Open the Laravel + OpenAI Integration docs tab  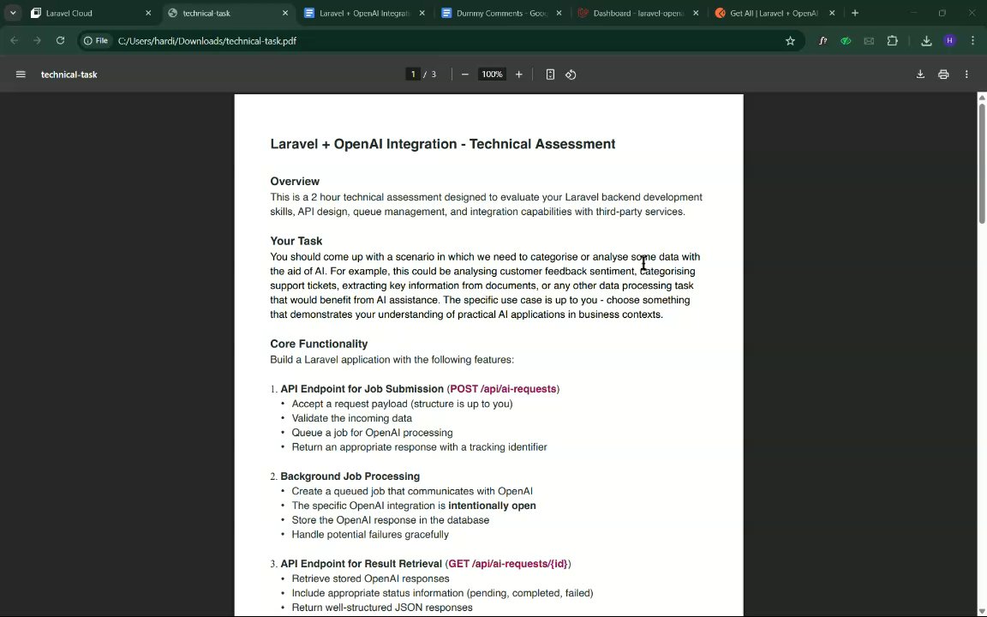[366, 13]
